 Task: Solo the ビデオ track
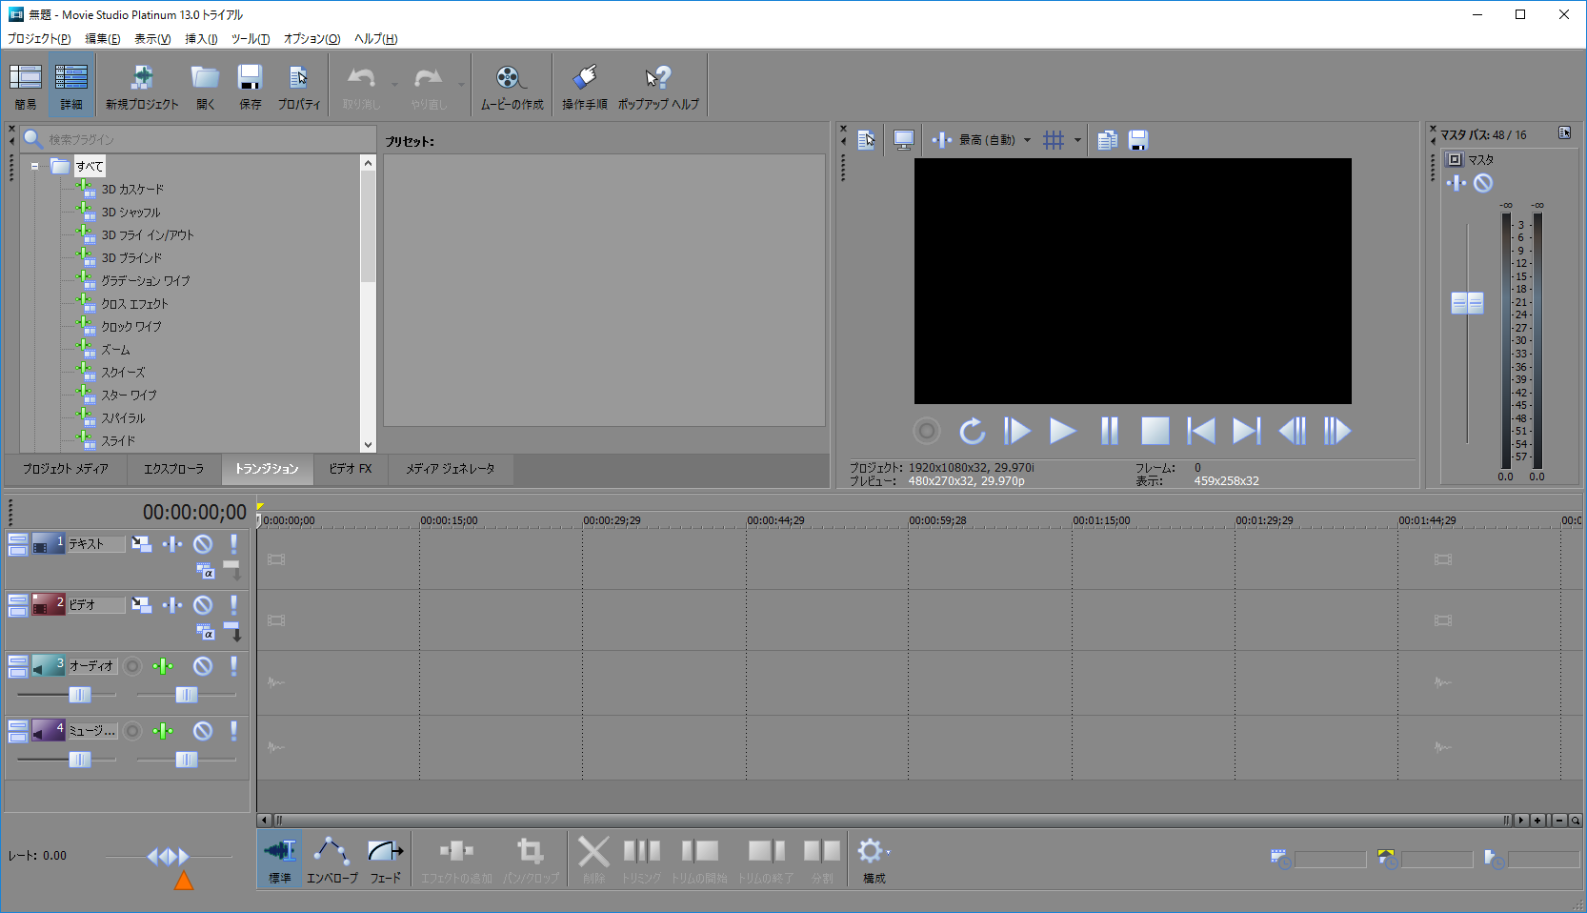tap(233, 605)
